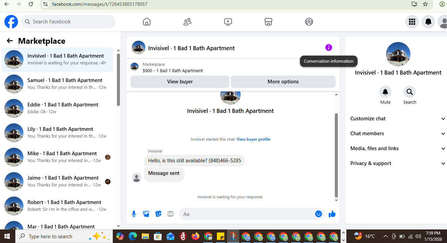Open Microsoft Edge from the taskbar

click(x=133, y=236)
